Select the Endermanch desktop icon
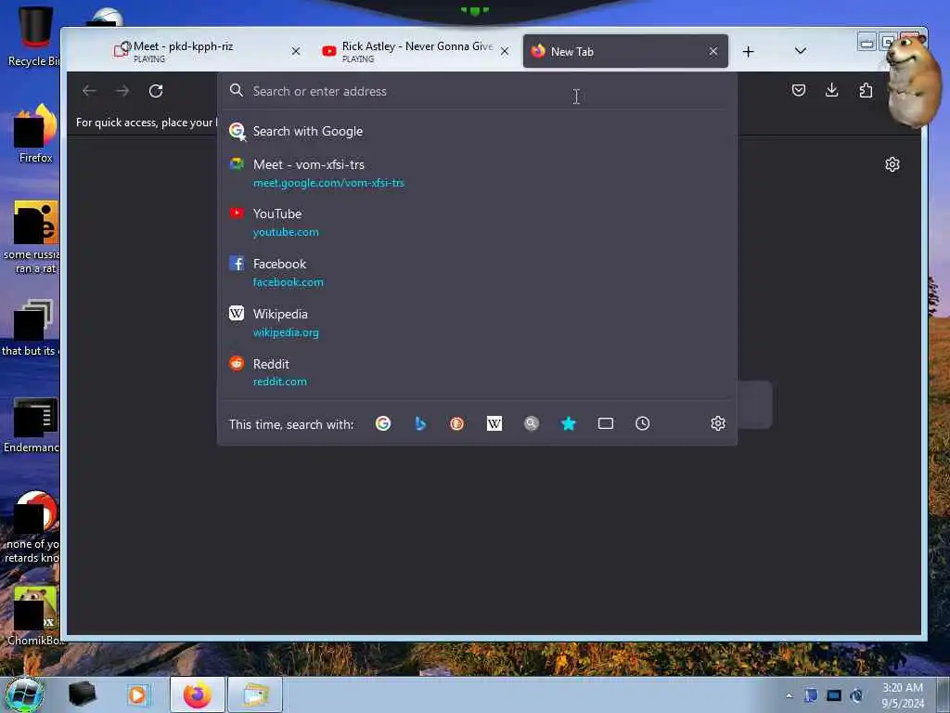Image resolution: width=950 pixels, height=713 pixels. tap(33, 424)
